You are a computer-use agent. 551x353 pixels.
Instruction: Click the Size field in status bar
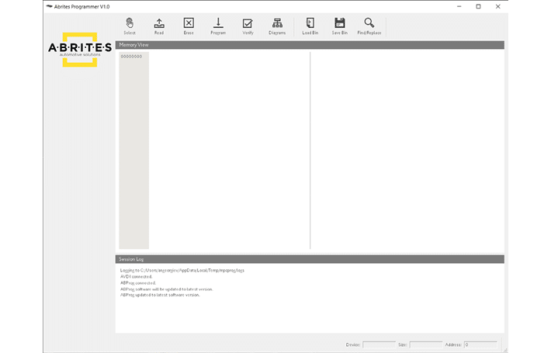425,344
